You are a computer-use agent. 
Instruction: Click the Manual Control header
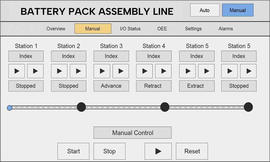[x=132, y=132]
